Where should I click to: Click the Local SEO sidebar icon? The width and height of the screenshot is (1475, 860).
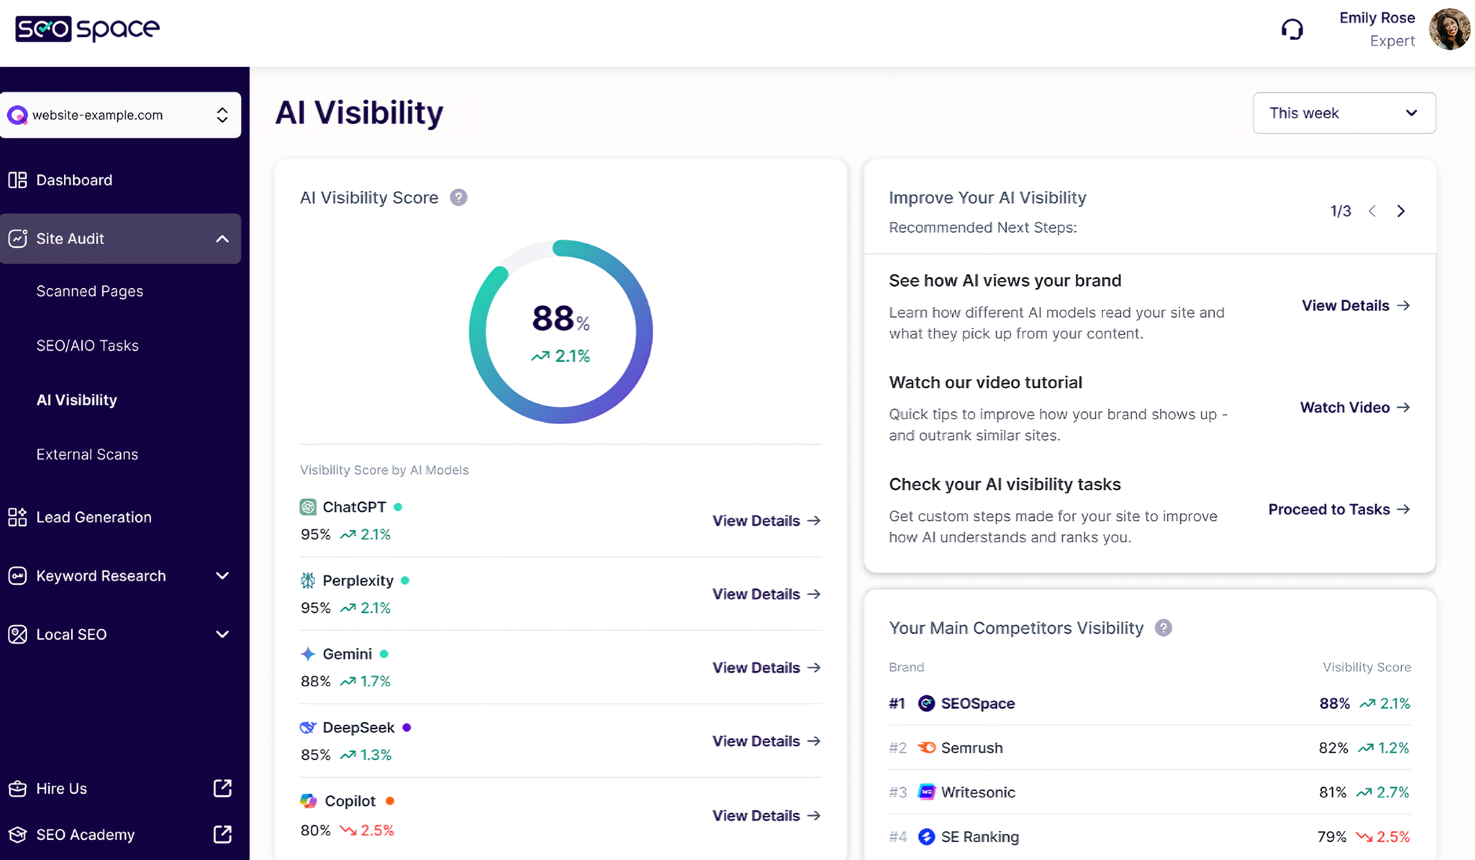[17, 634]
